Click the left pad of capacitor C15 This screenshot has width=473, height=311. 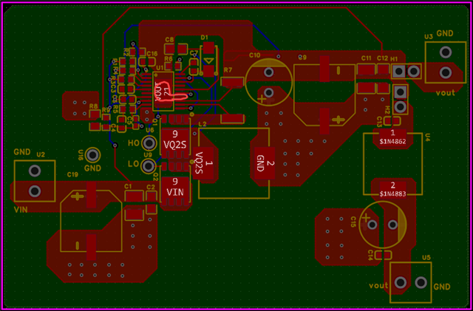(372, 225)
